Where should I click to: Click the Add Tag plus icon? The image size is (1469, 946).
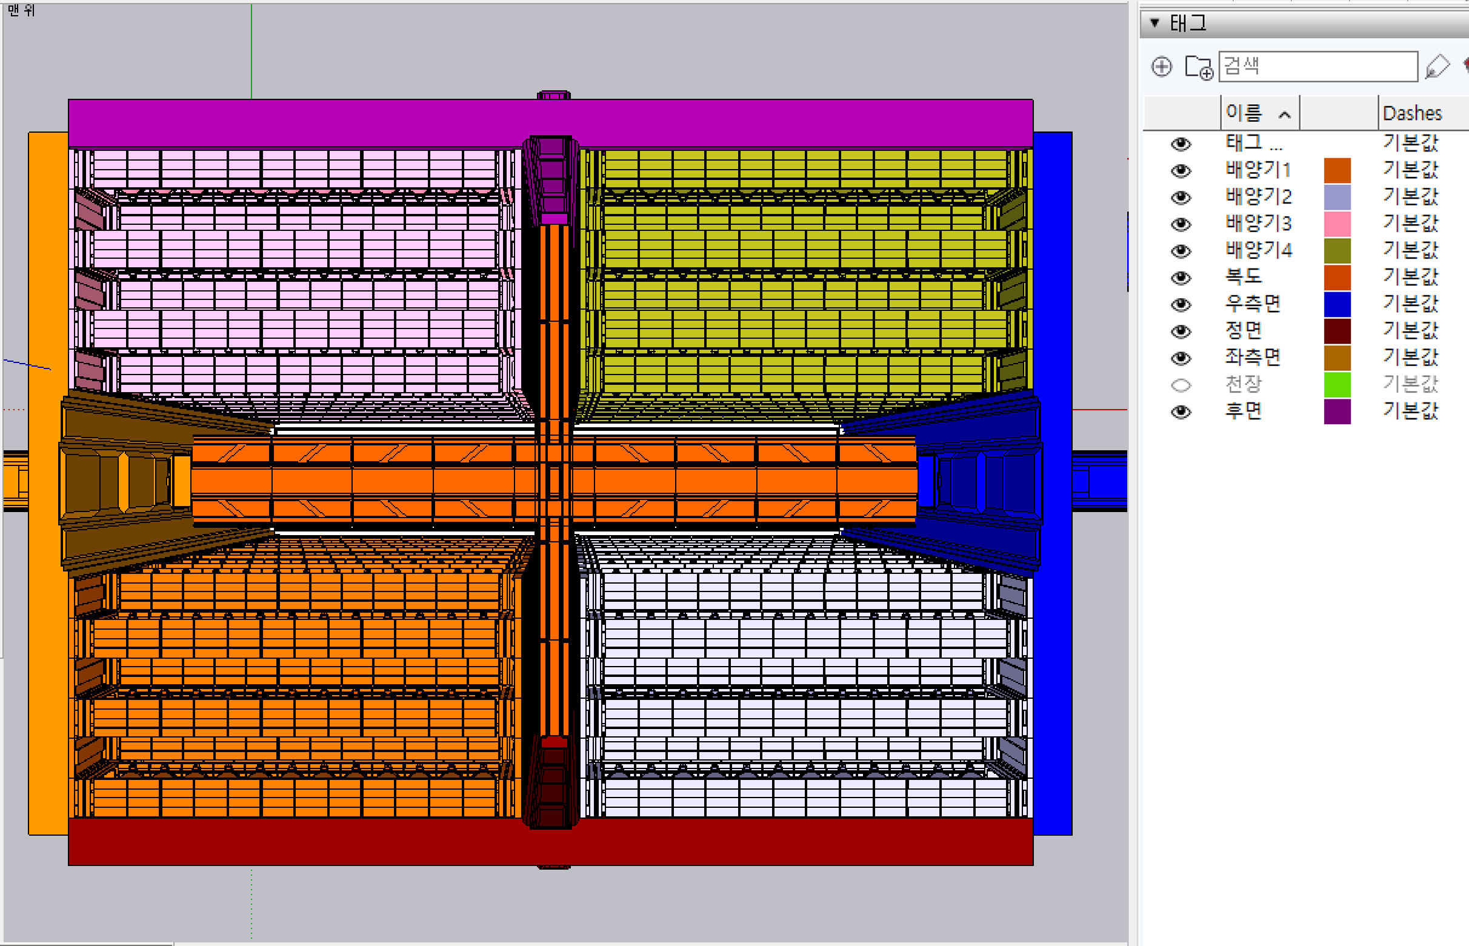point(1161,66)
